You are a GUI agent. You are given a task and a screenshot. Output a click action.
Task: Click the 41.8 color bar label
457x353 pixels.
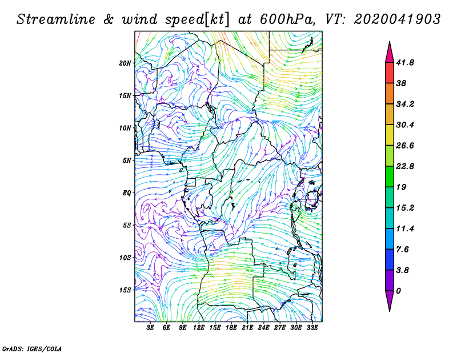pyautogui.click(x=405, y=62)
